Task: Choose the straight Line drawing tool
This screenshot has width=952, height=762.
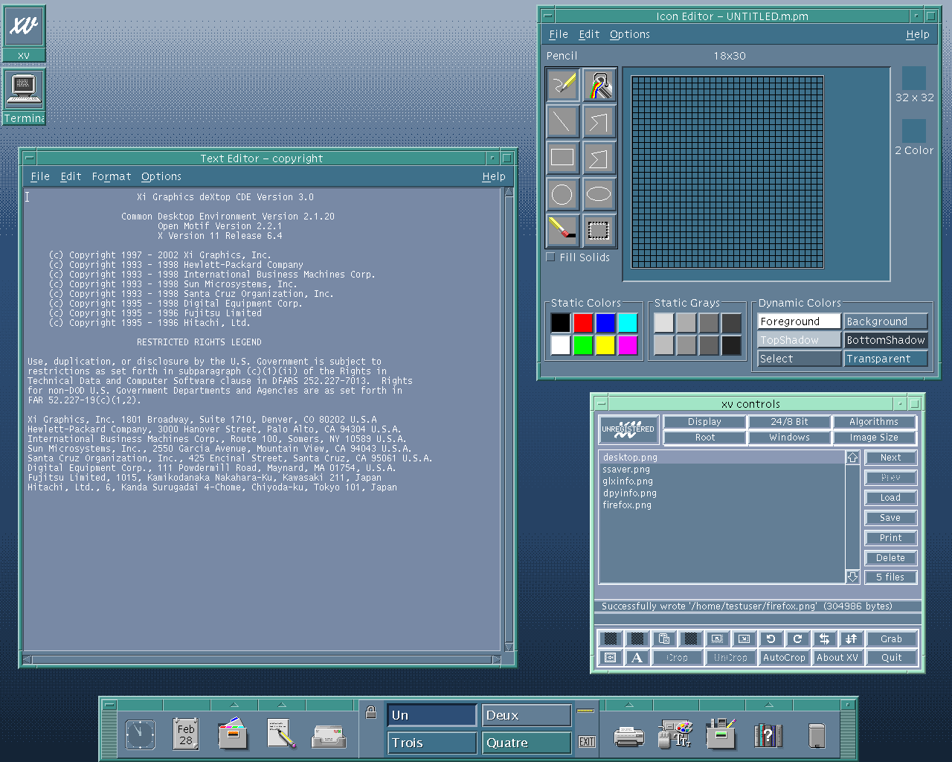Action: (562, 121)
